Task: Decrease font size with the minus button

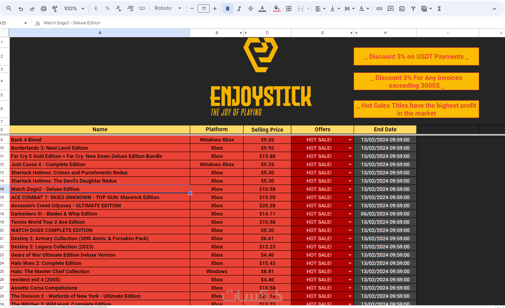Action: pyautogui.click(x=192, y=9)
